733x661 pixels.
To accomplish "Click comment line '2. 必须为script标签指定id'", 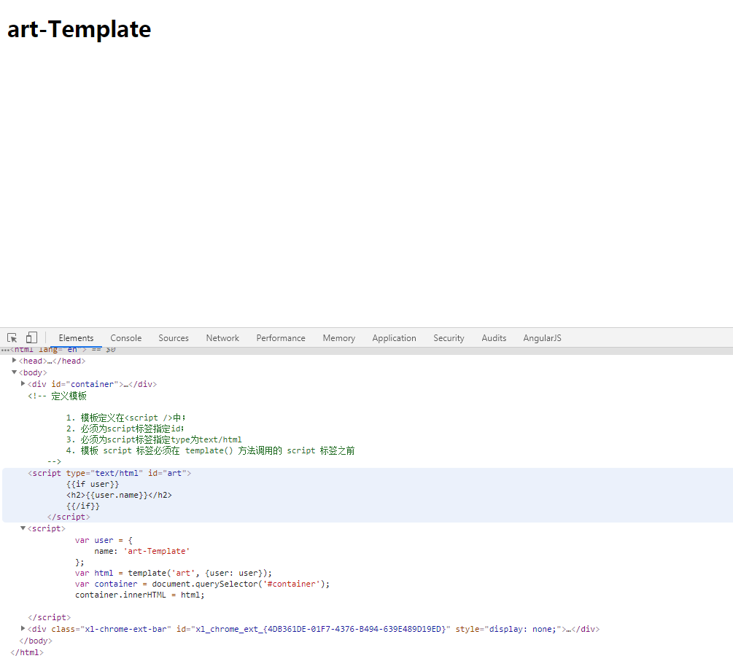I will [125, 429].
